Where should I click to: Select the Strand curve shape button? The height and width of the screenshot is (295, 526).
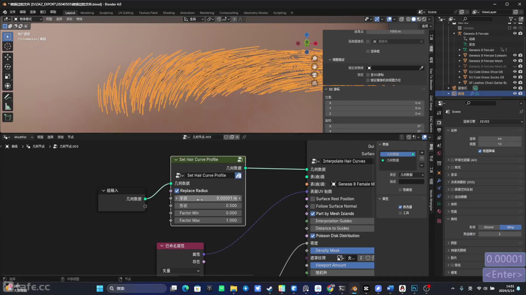tap(489, 227)
